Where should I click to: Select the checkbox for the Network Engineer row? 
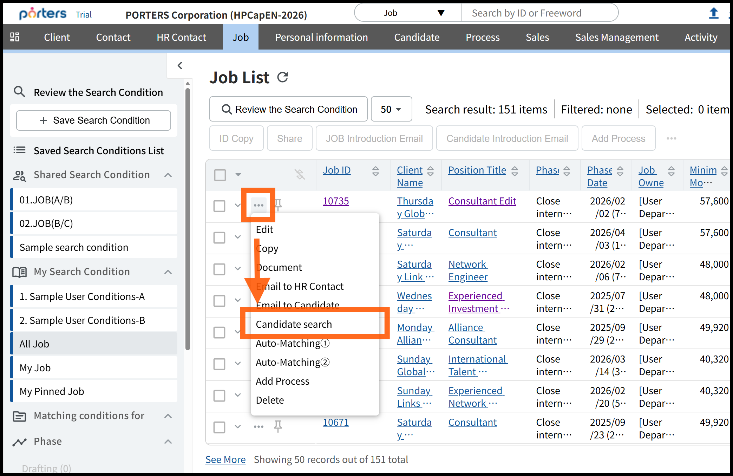220,269
